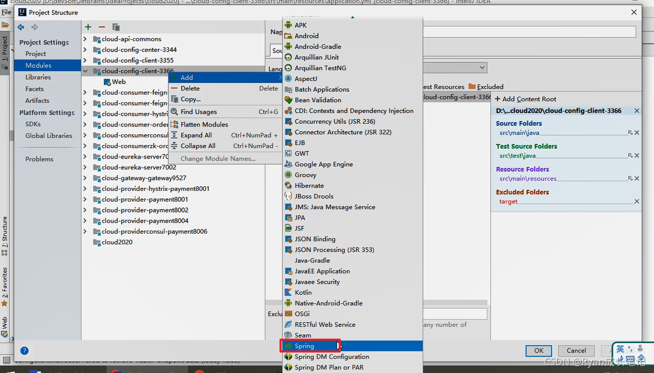Choose Android-Gradle from the framework list
Image resolution: width=654 pixels, height=373 pixels.
point(352,46)
